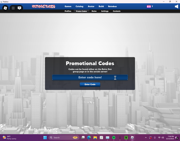Open the Catalog tab

tap(79, 6)
